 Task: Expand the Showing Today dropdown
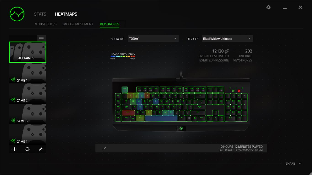[153, 38]
